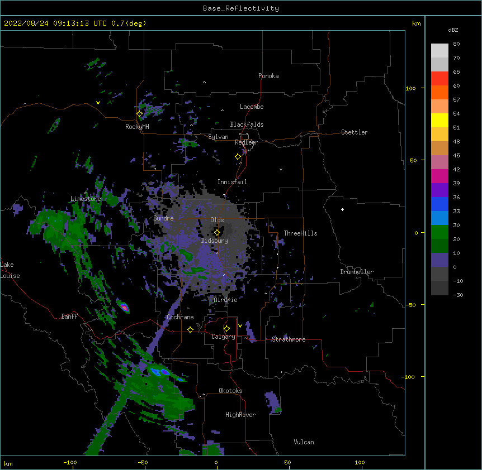Click the Base_Reflectivity title text
The height and width of the screenshot is (470, 482).
tap(241, 8)
